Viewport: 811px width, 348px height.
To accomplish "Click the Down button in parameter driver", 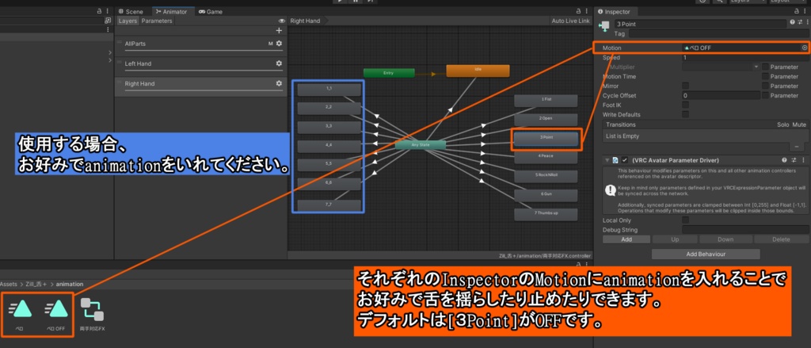I will (x=725, y=239).
